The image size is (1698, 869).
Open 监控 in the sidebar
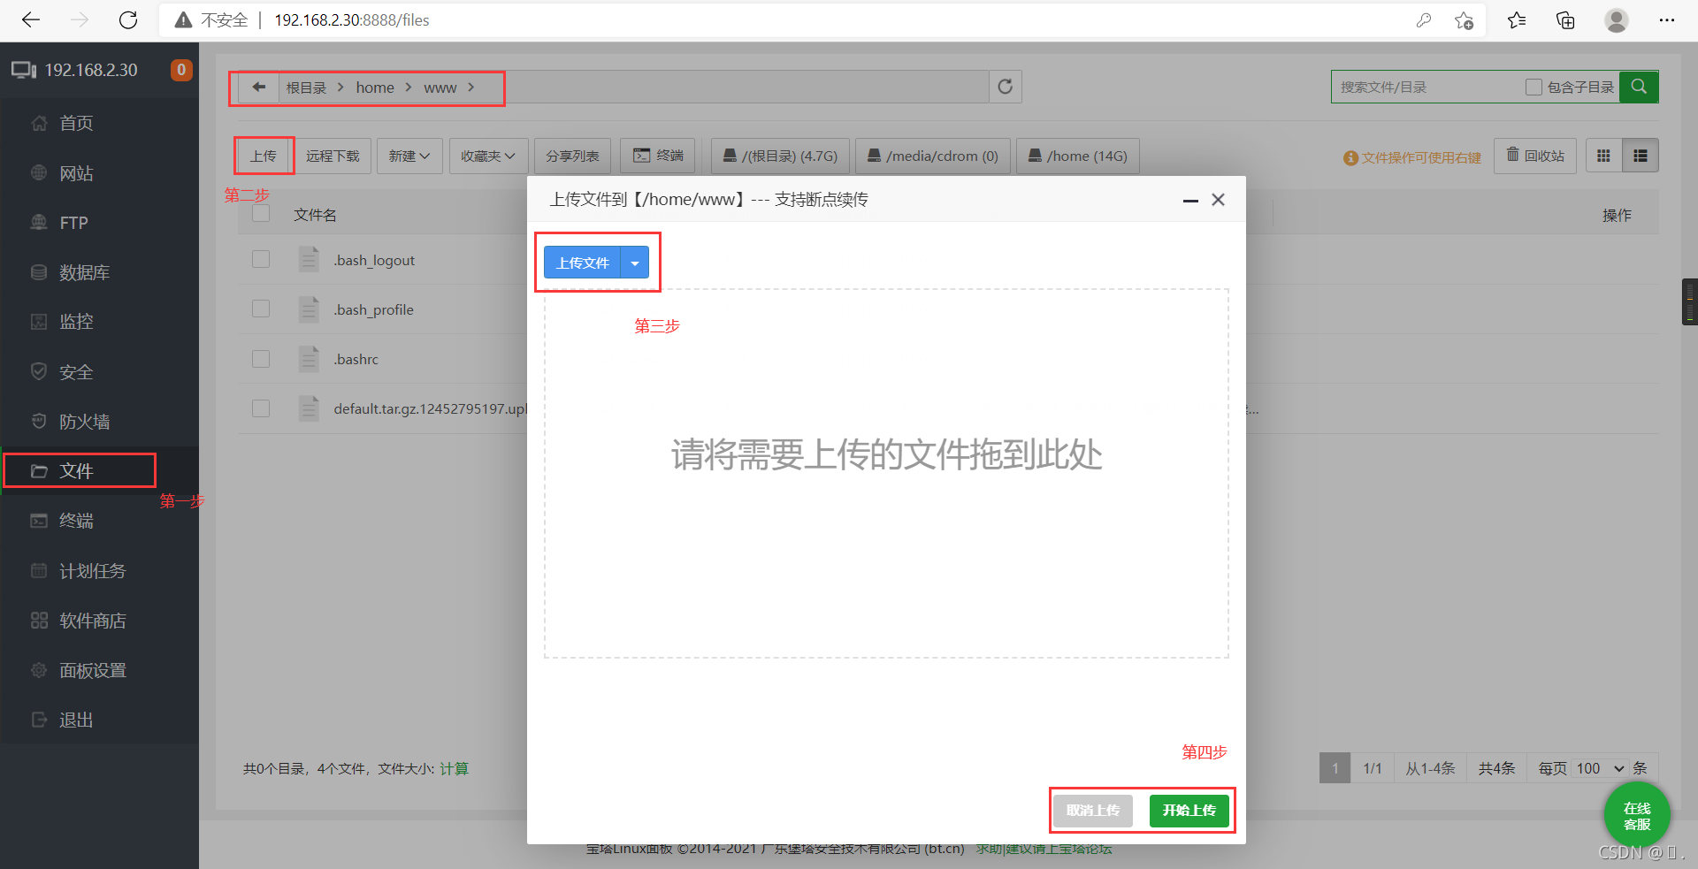(99, 322)
